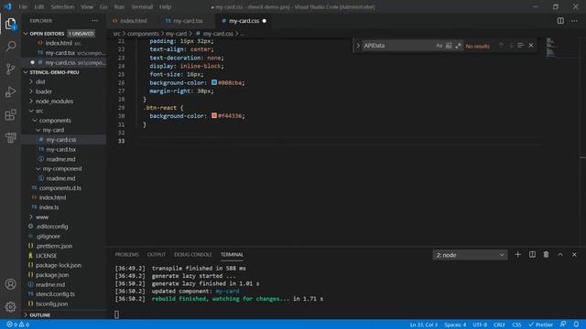Expand the www folder
586x329 pixels.
(x=42, y=217)
